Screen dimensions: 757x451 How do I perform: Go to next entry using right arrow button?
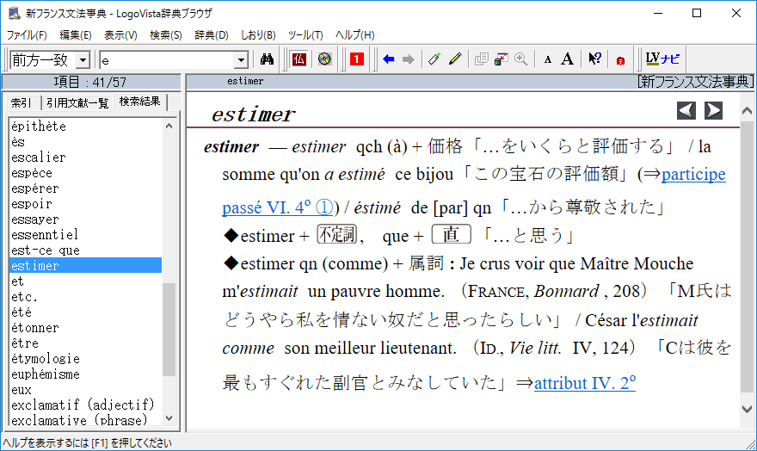(713, 110)
